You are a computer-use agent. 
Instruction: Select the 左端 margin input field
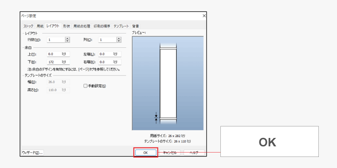110,54
